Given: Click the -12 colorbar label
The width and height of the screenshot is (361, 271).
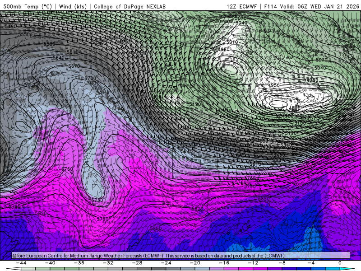Looking at the screenshot, I should (x=253, y=263).
